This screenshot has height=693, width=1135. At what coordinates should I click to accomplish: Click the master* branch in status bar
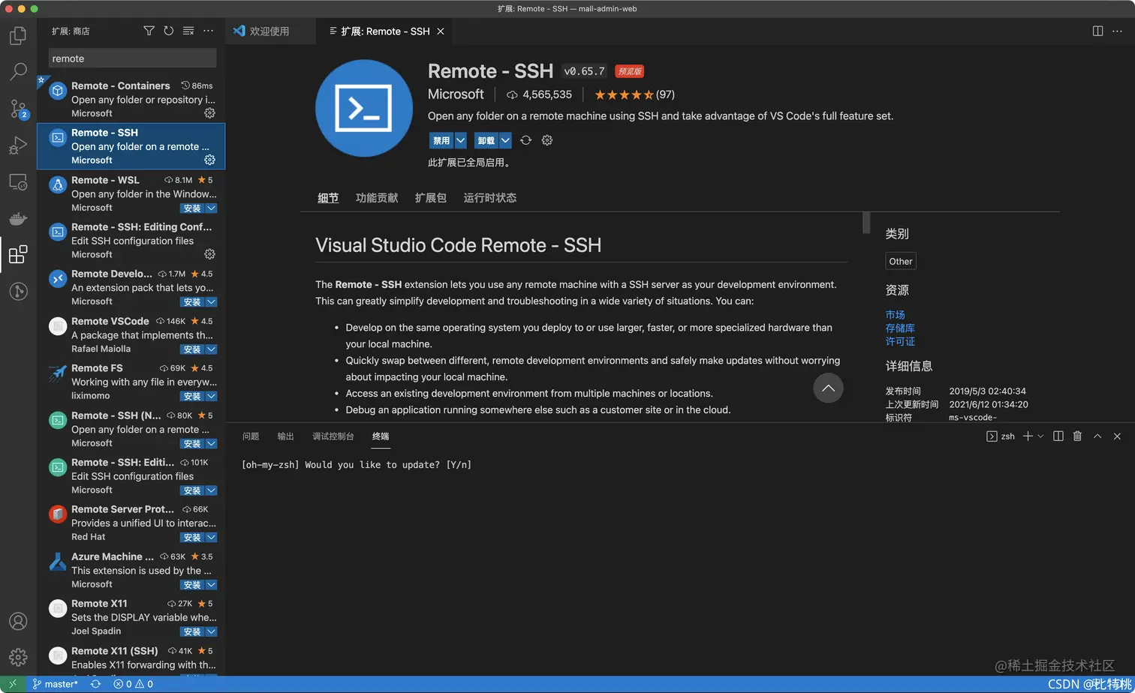tap(55, 684)
